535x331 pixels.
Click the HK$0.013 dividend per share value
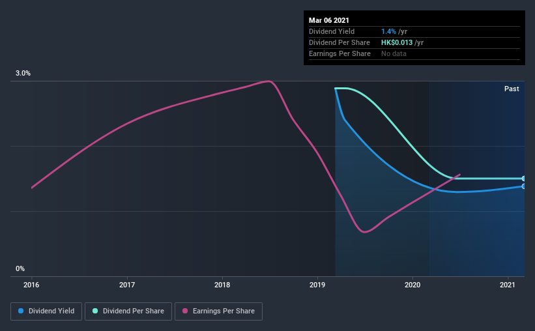(x=397, y=42)
